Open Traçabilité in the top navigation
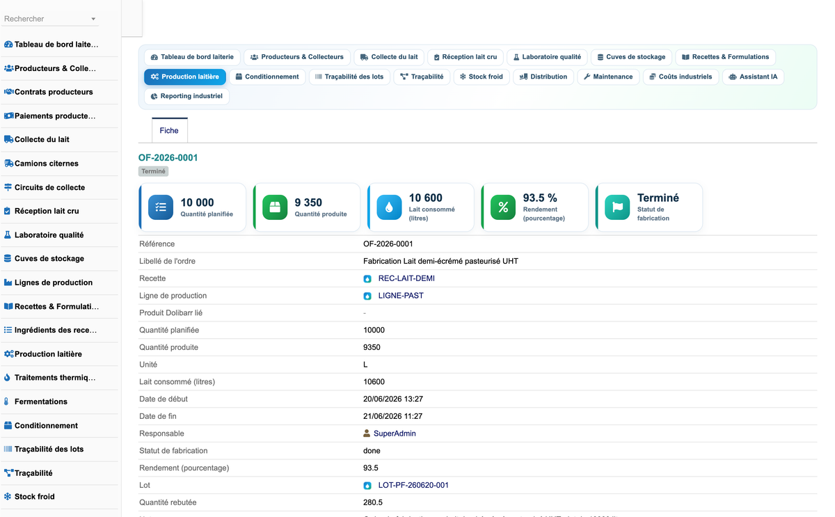This screenshot has height=517, width=835. click(x=422, y=77)
